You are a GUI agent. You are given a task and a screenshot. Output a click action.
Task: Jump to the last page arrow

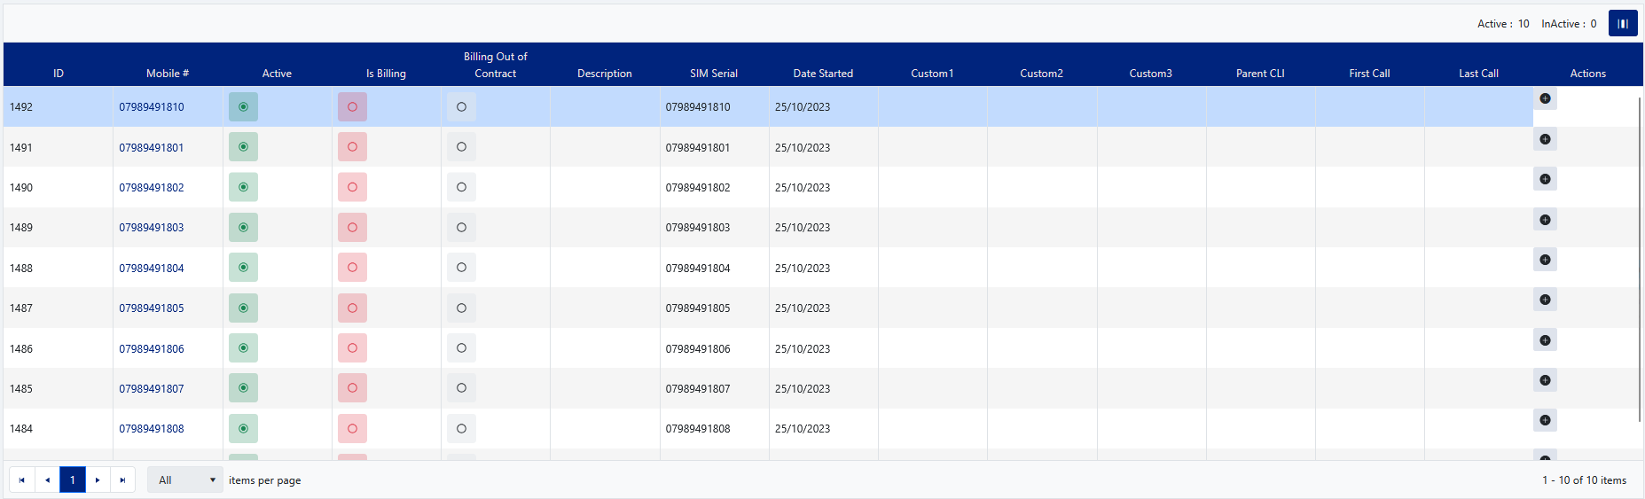coord(122,480)
